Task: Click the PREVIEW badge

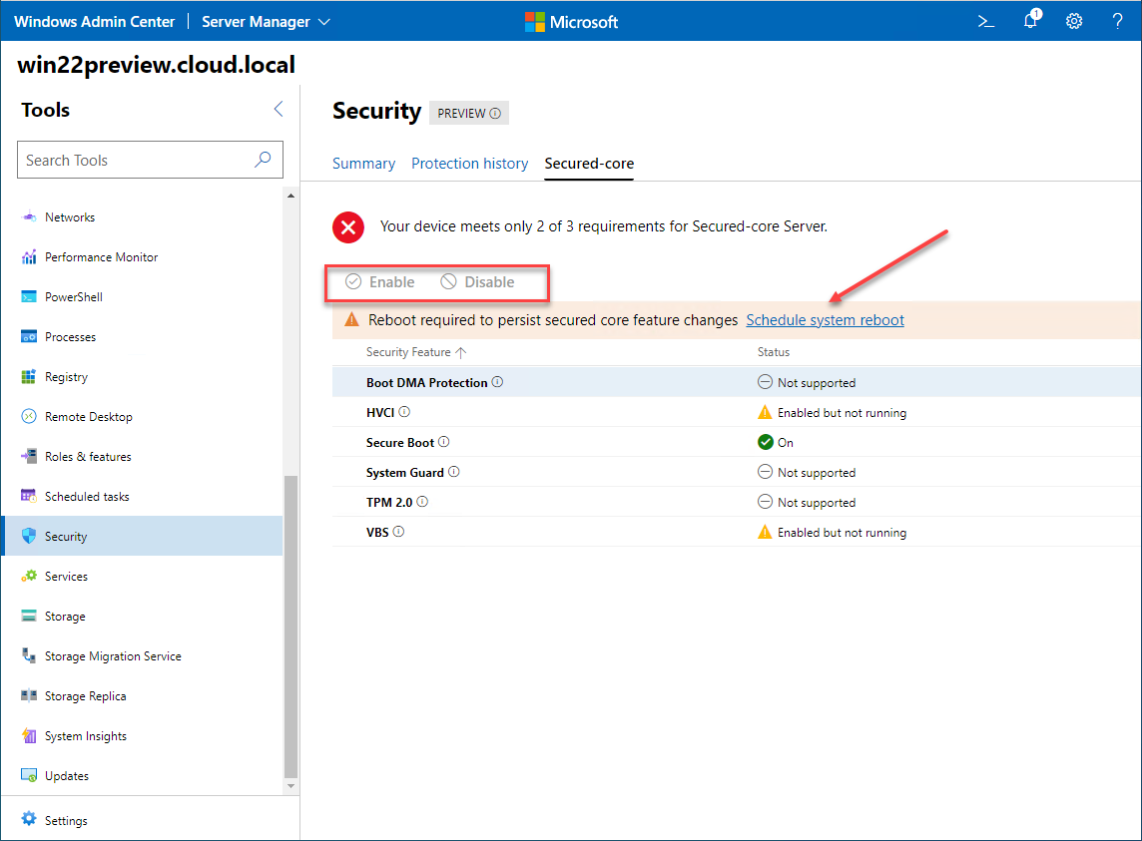Action: (469, 113)
